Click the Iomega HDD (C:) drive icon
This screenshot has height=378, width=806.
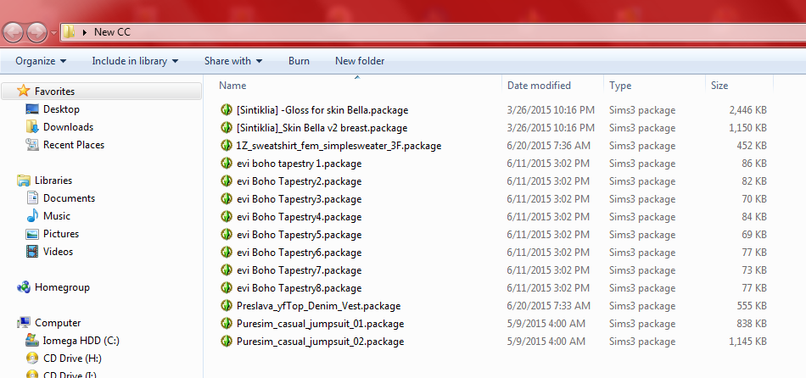pos(32,341)
